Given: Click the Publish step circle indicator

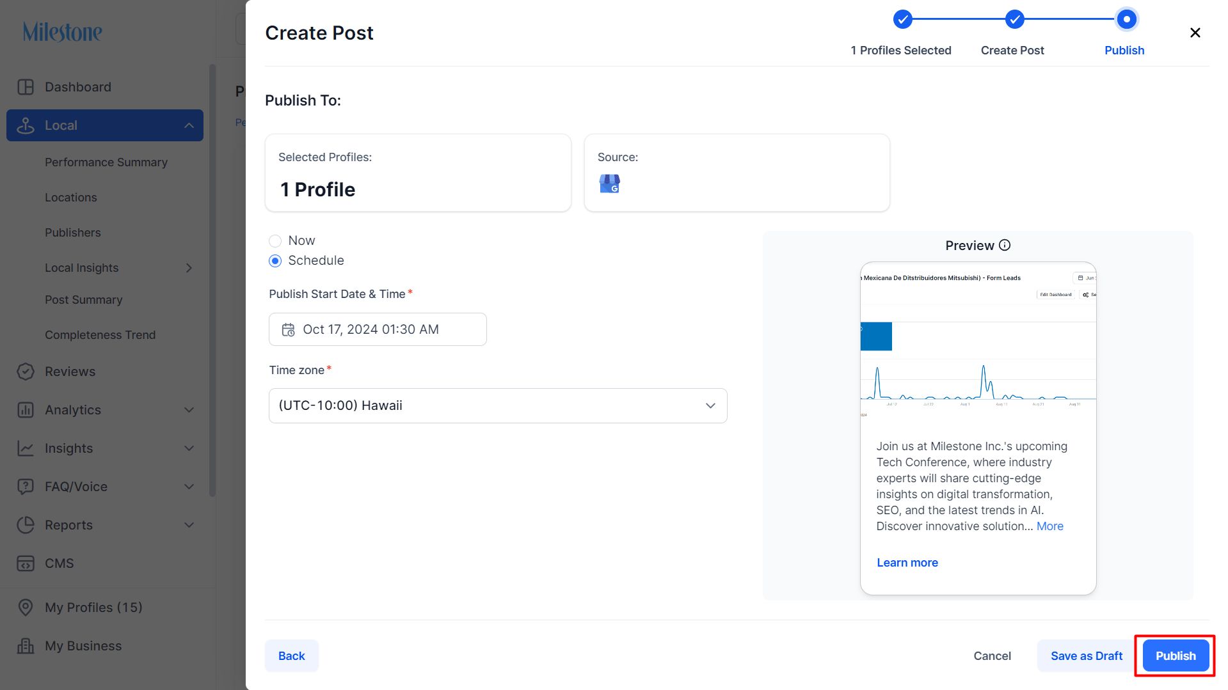Looking at the screenshot, I should click(1126, 19).
